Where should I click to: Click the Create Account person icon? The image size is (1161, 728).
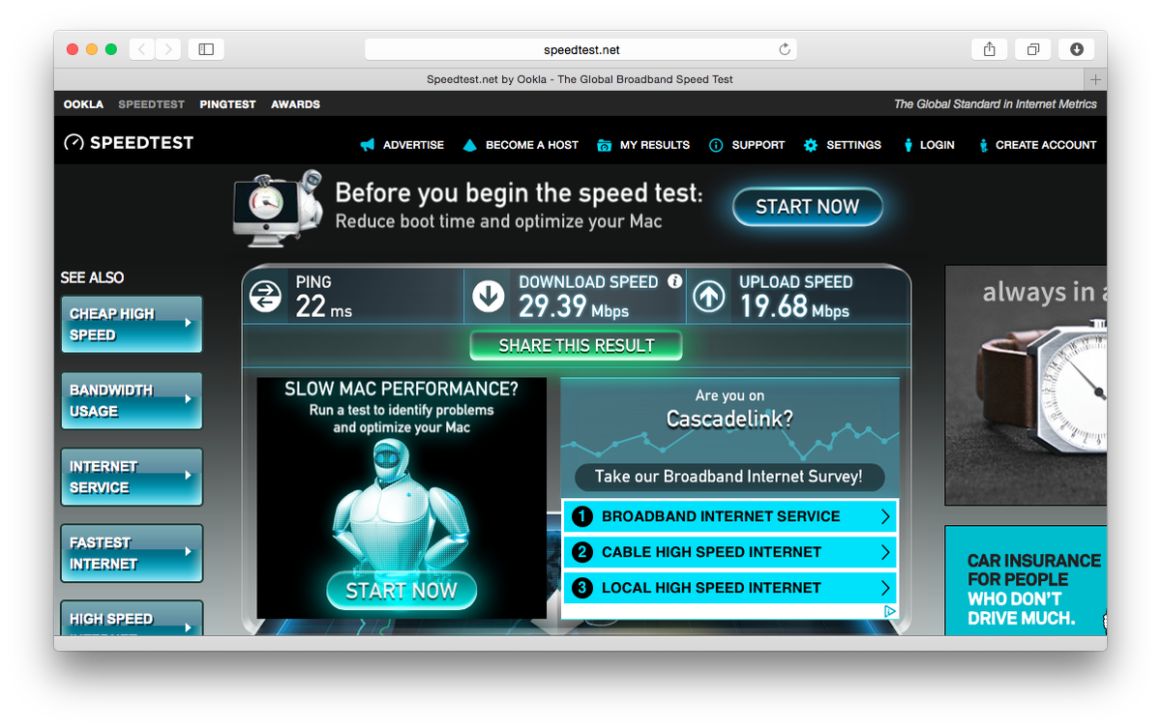coord(984,145)
